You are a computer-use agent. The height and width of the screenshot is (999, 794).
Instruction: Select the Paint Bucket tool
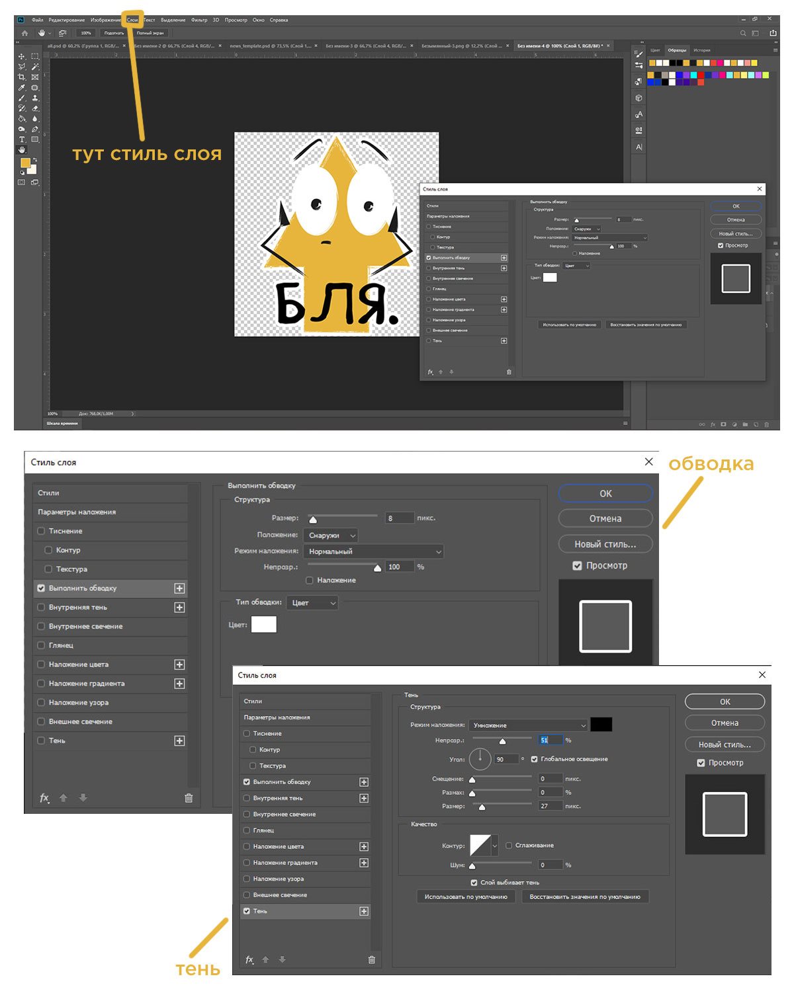21,118
